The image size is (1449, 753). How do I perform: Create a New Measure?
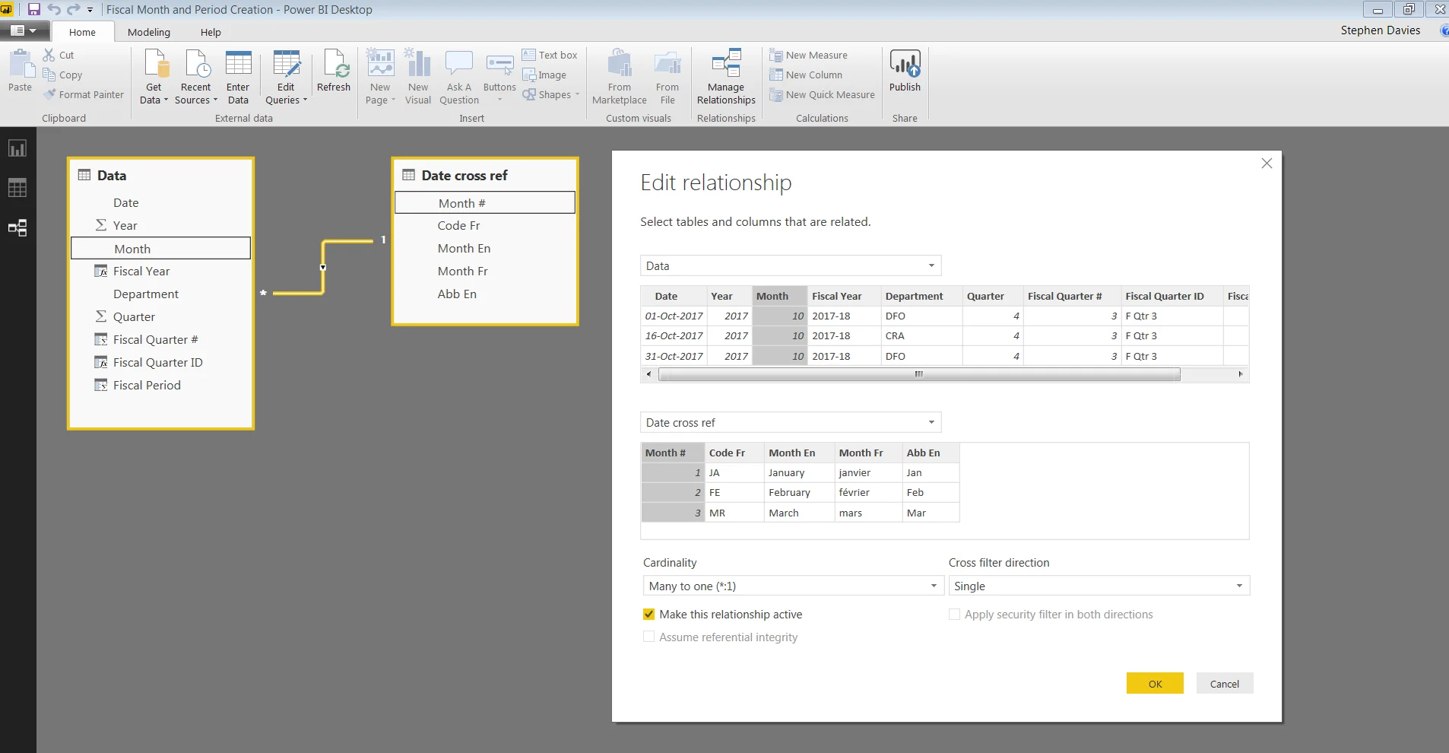pos(808,55)
